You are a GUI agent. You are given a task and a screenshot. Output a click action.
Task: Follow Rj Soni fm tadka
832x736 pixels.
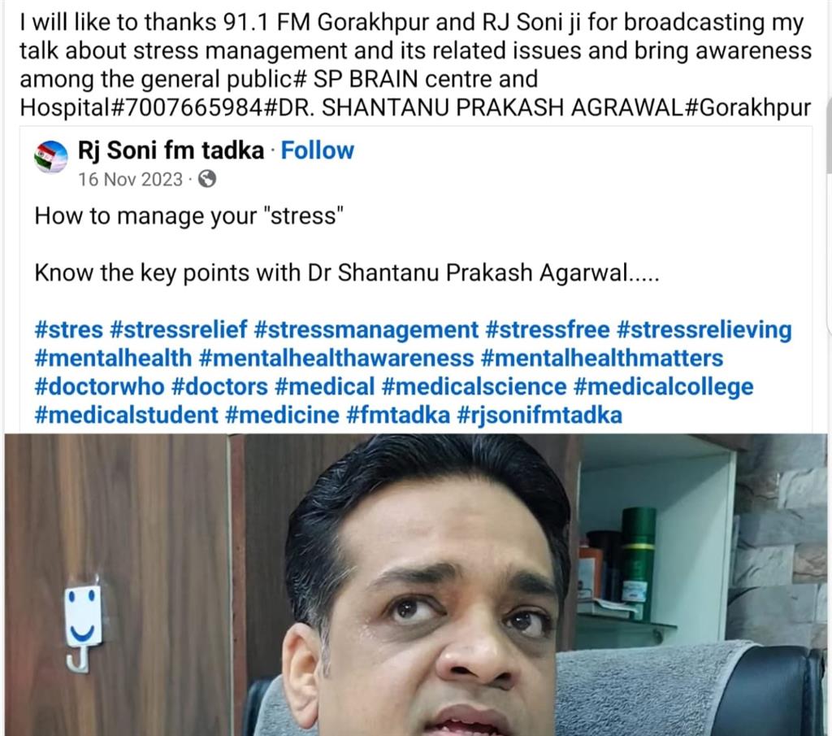pyautogui.click(x=317, y=150)
